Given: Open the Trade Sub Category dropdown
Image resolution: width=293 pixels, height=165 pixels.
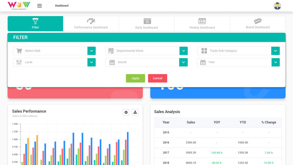Looking at the screenshot, I should (275, 51).
